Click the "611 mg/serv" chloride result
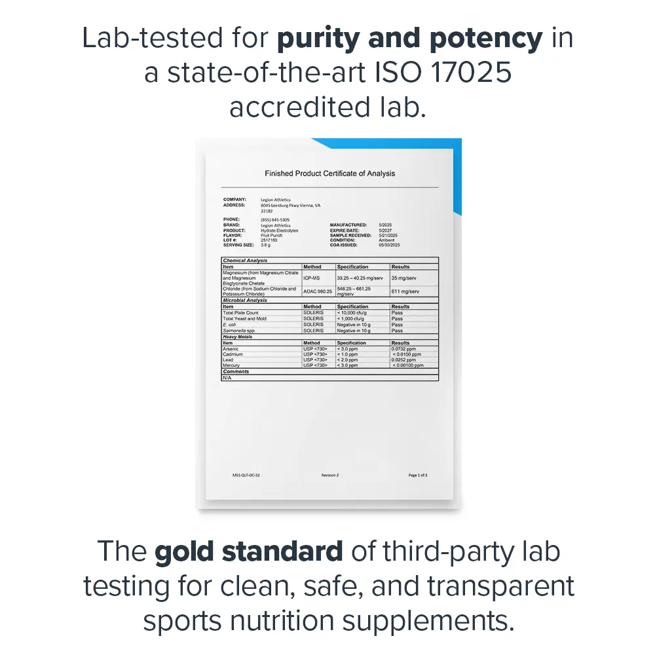This screenshot has height=655, width=655. (405, 291)
